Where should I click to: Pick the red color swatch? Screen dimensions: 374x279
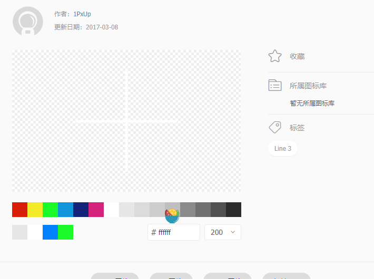point(20,210)
